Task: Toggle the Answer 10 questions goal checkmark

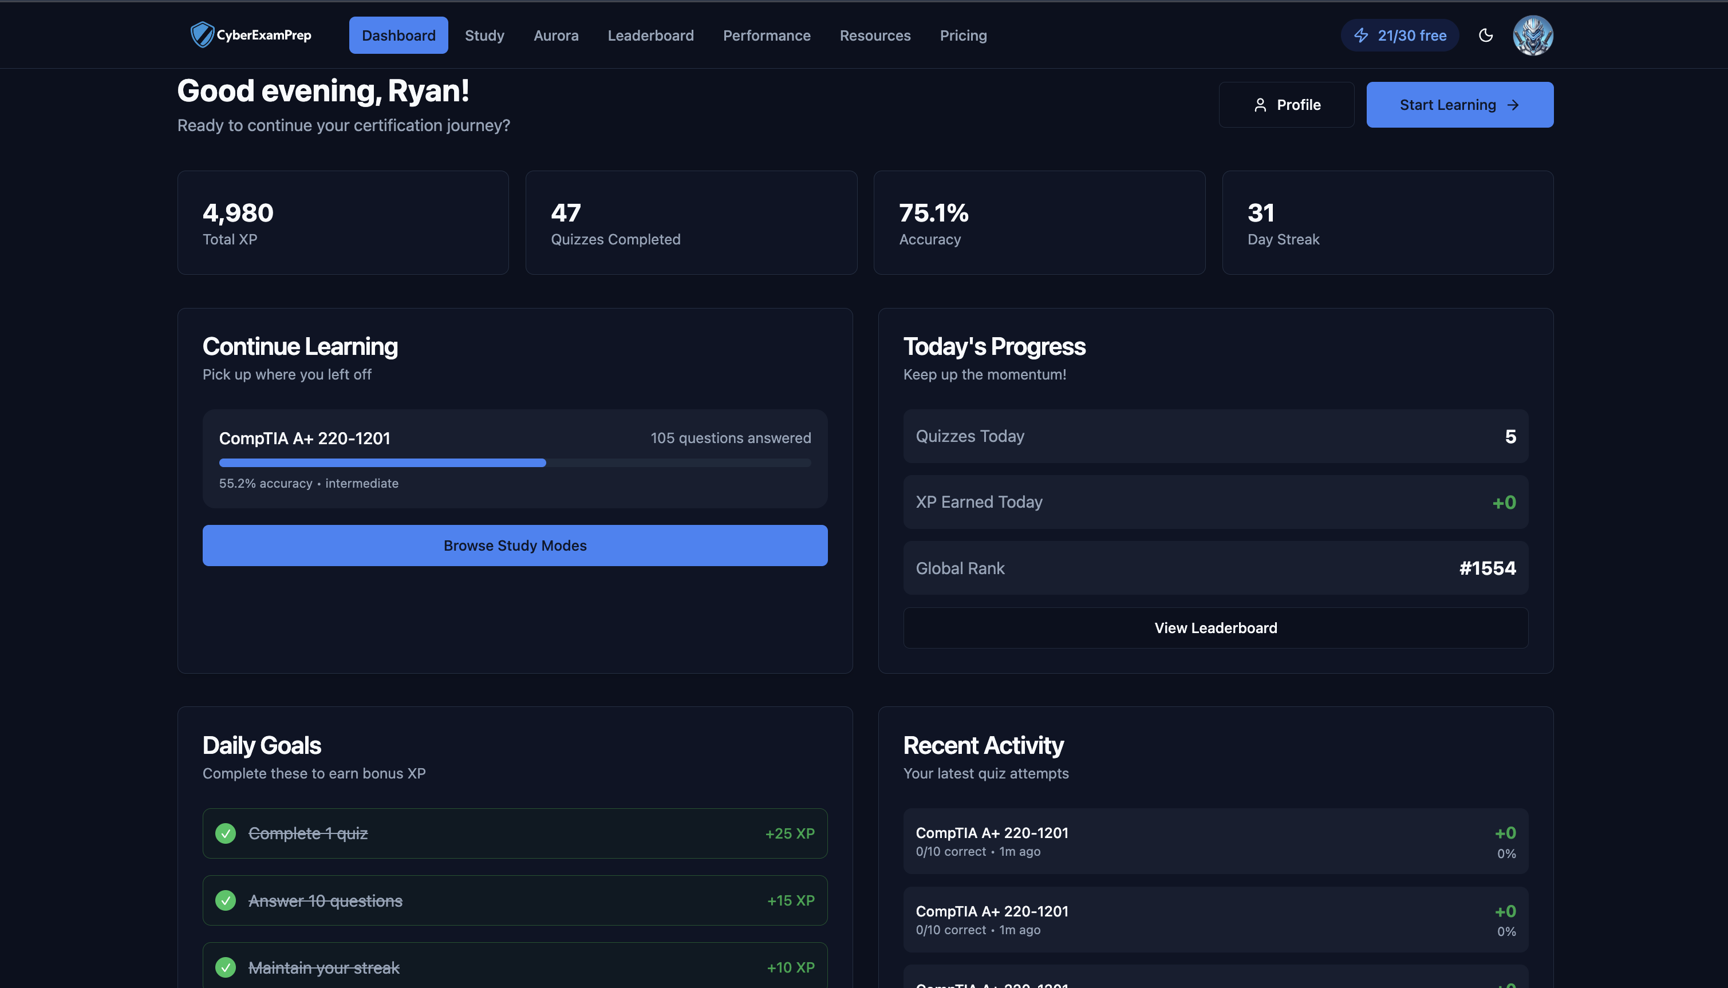Action: click(x=226, y=900)
